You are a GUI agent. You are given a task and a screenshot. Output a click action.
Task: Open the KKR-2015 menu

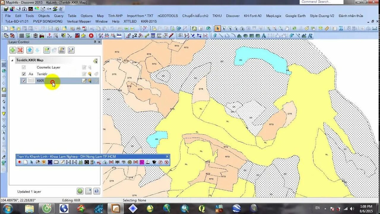pyautogui.click(x=149, y=21)
